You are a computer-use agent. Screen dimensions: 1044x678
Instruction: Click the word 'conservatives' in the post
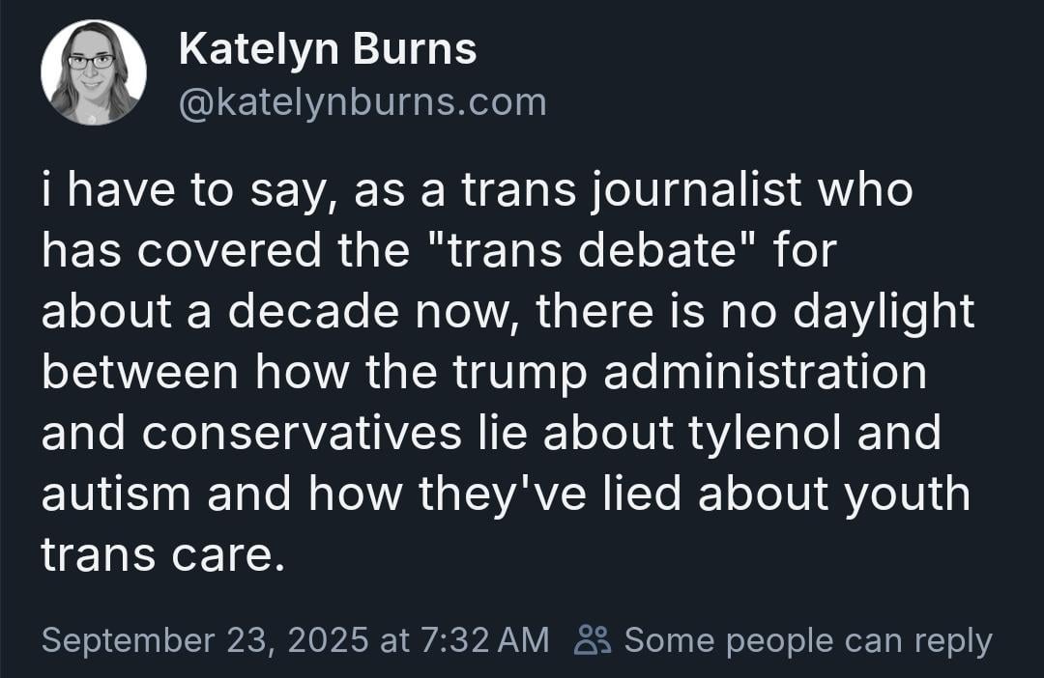[302, 433]
